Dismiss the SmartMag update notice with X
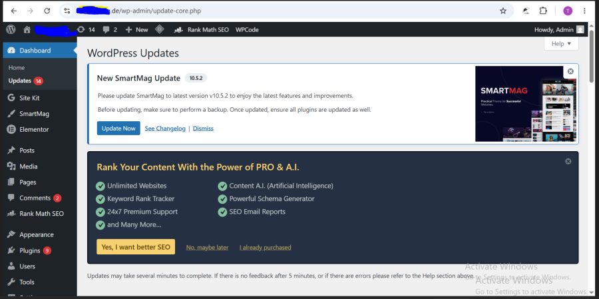Viewport: 599px width, 299px height. pyautogui.click(x=570, y=71)
